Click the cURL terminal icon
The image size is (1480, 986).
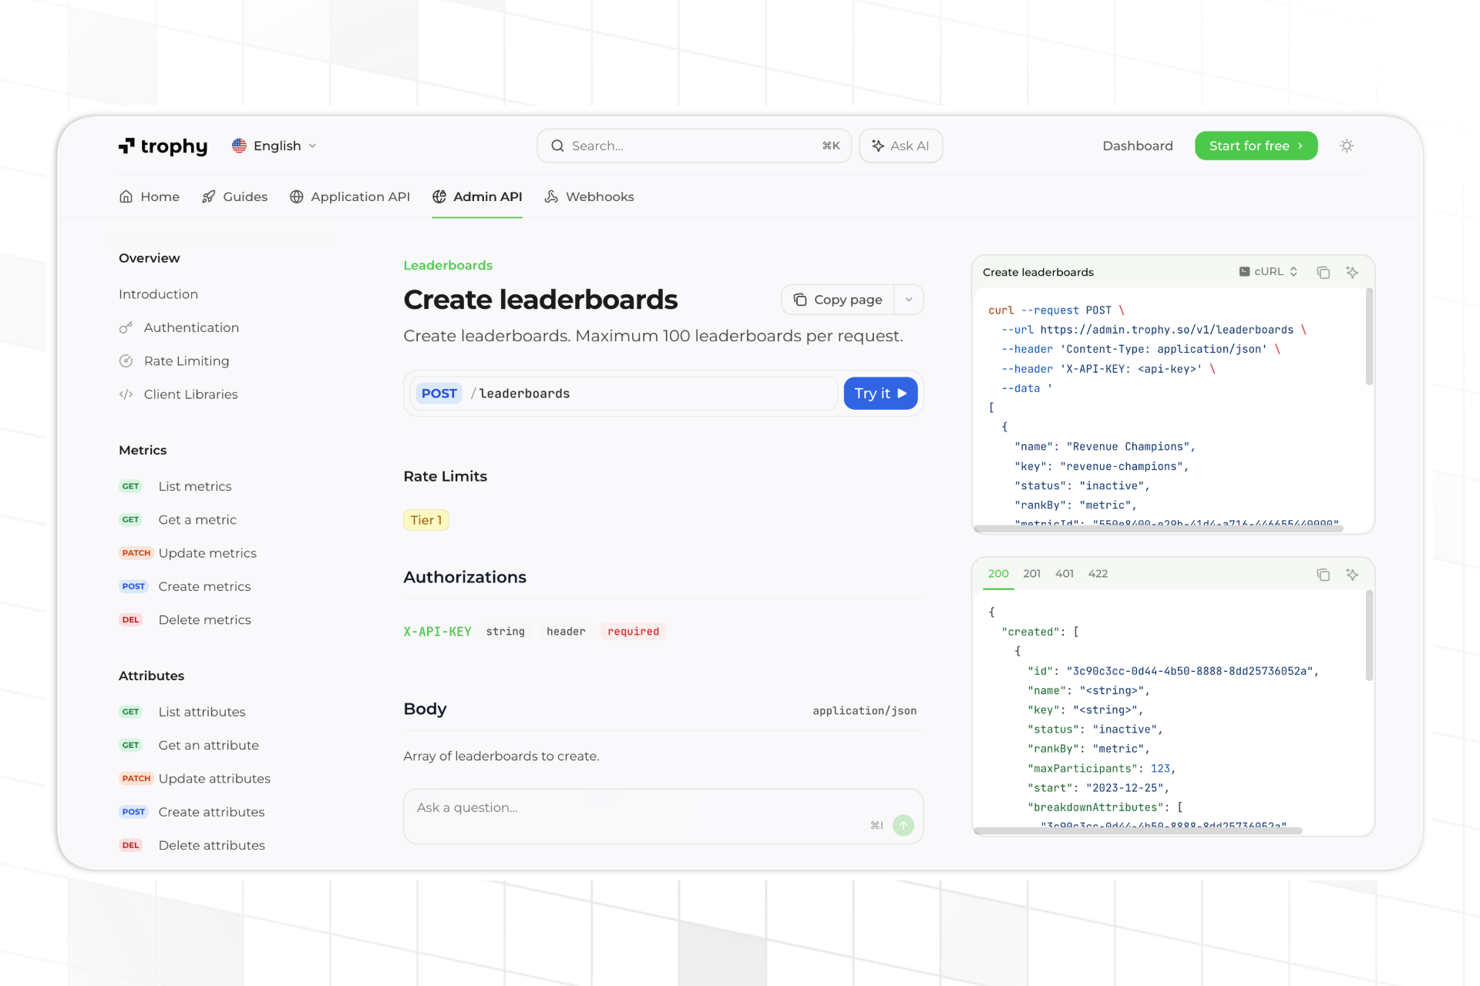pos(1244,271)
